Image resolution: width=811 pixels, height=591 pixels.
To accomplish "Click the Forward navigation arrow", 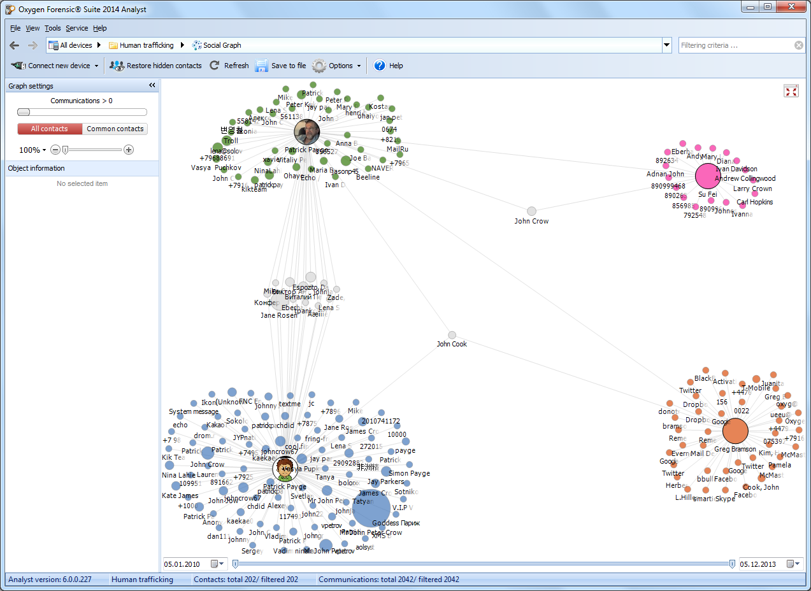I will click(32, 45).
